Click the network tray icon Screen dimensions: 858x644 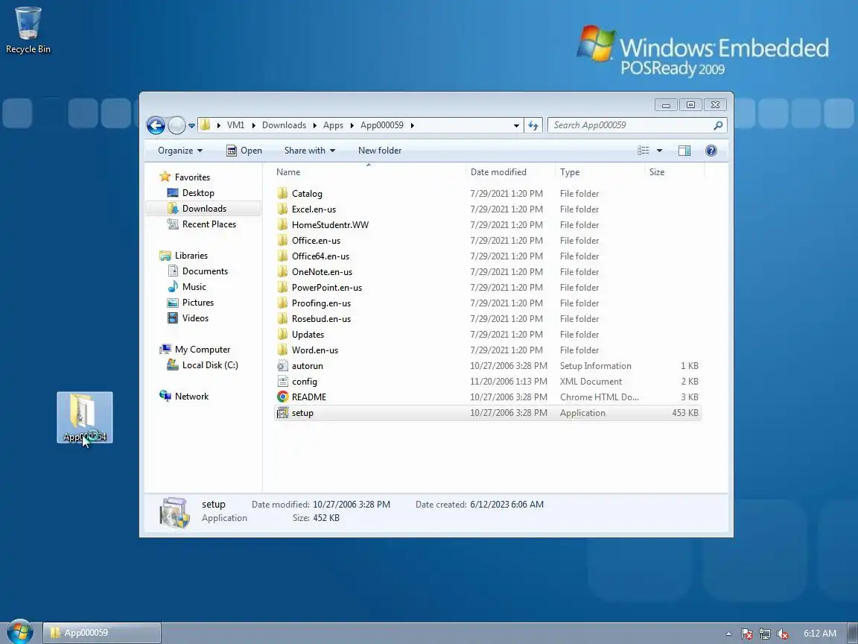[764, 634]
